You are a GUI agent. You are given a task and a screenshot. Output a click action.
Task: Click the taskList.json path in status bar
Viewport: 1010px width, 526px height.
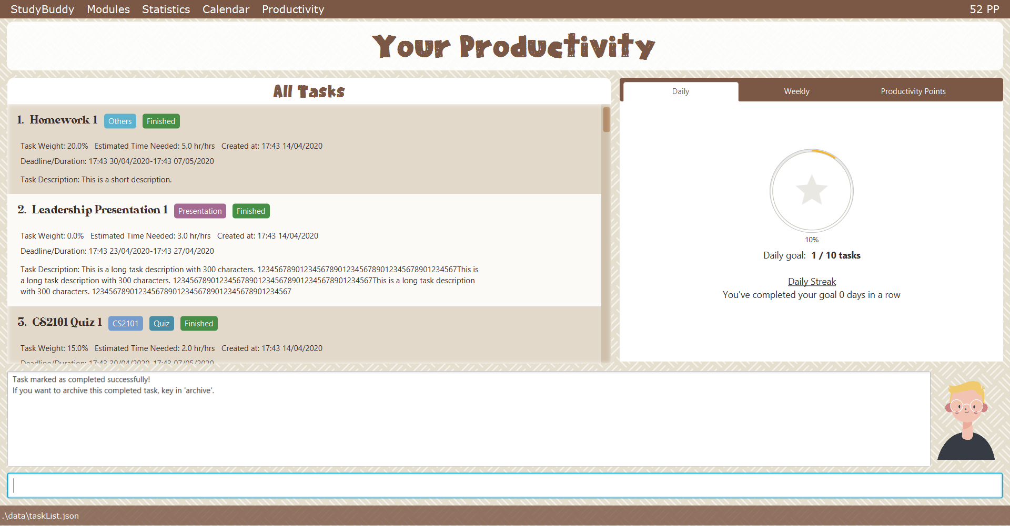pyautogui.click(x=41, y=516)
